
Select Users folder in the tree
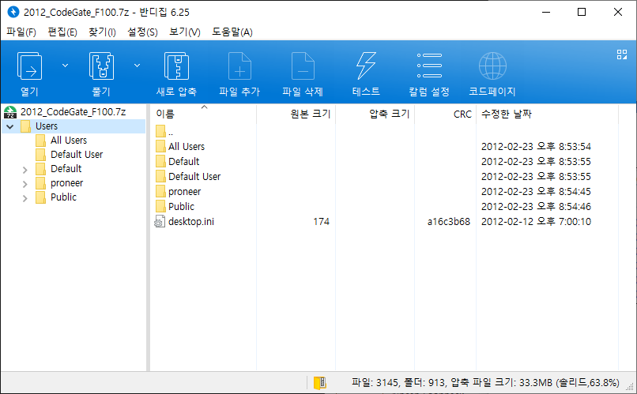[x=47, y=126]
